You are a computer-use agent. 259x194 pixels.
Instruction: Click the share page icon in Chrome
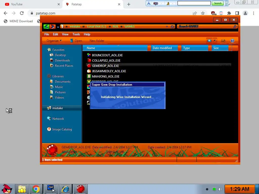point(195,13)
